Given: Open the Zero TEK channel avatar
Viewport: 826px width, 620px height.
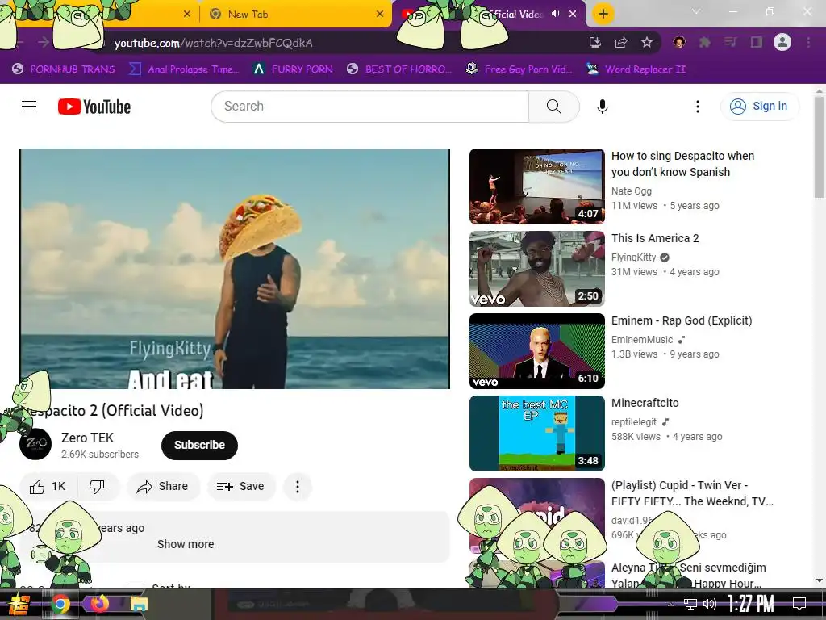Looking at the screenshot, I should [x=35, y=444].
